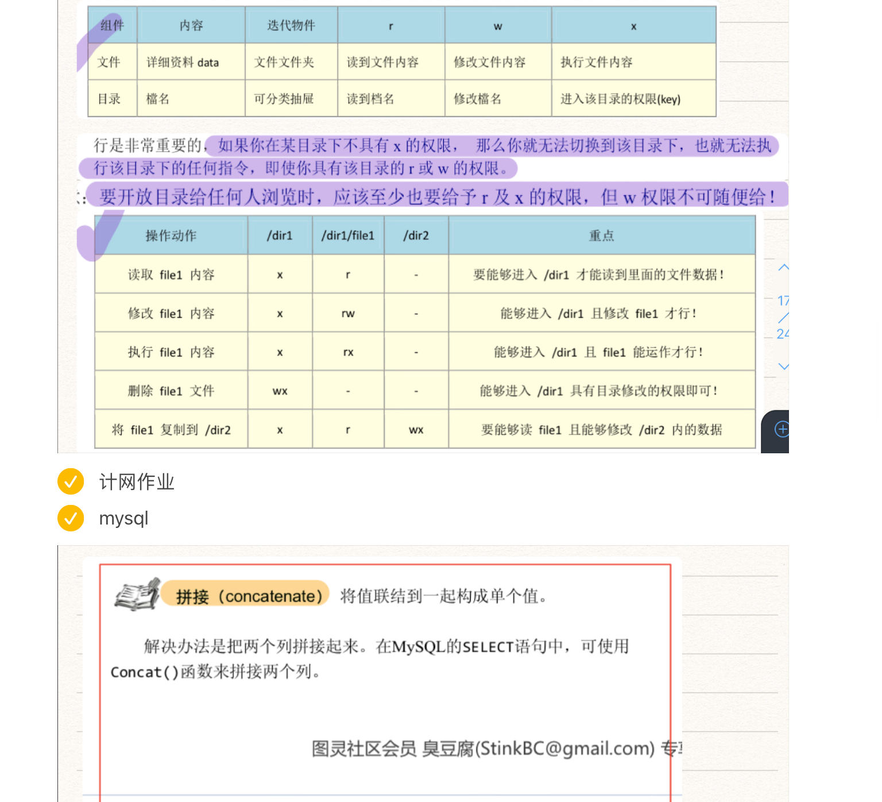Click the /dir2 column header
The image size is (882, 802).
pos(416,236)
